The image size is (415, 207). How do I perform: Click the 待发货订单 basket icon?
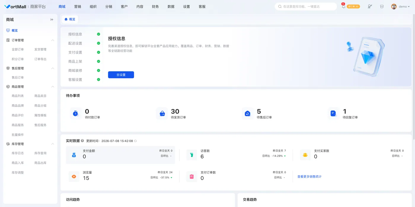162,113
